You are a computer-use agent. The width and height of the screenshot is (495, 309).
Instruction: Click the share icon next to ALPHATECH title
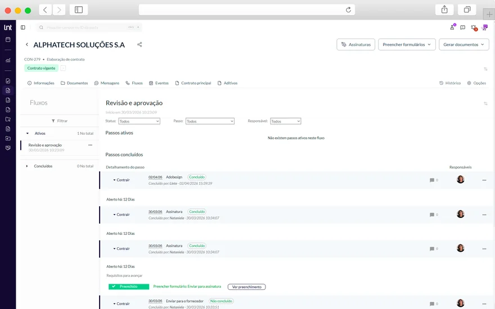point(139,44)
